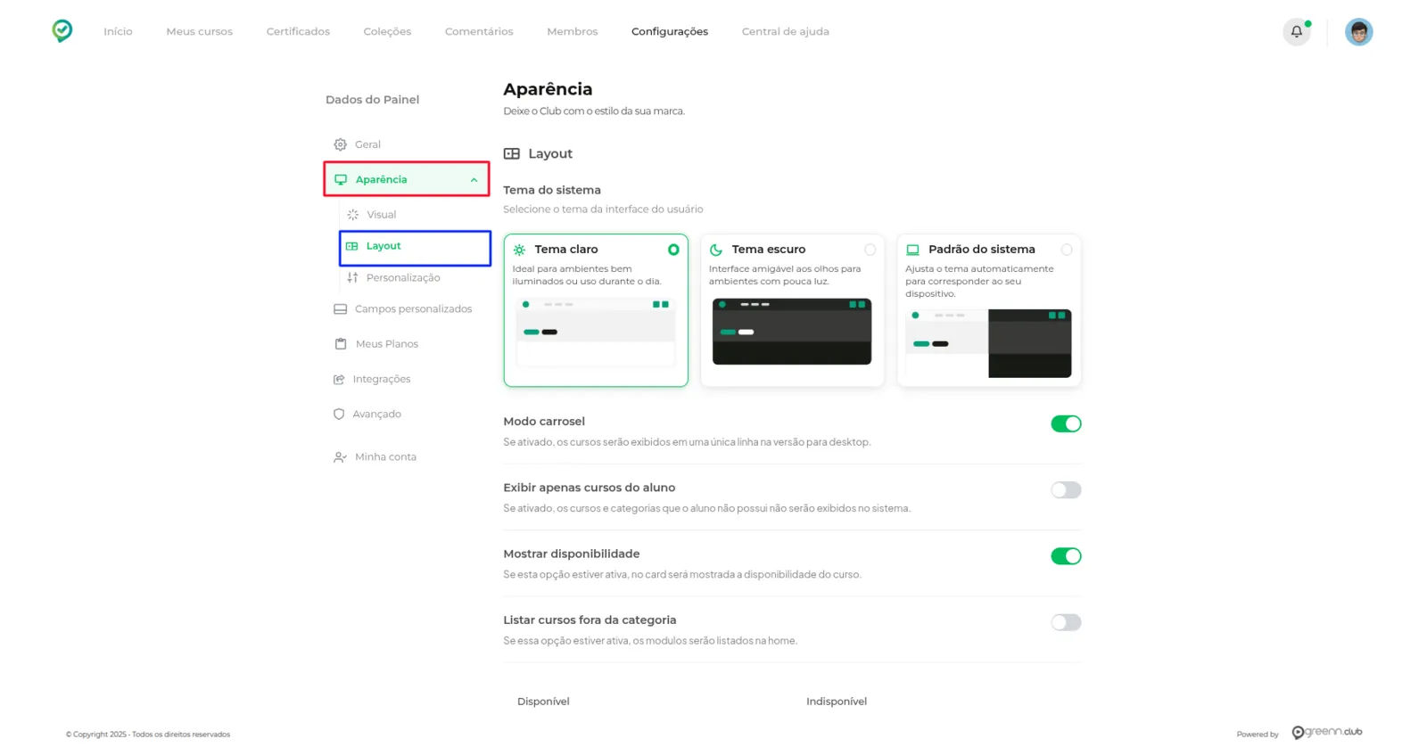Enable Listar cursos fora da categoria

[x=1066, y=622]
